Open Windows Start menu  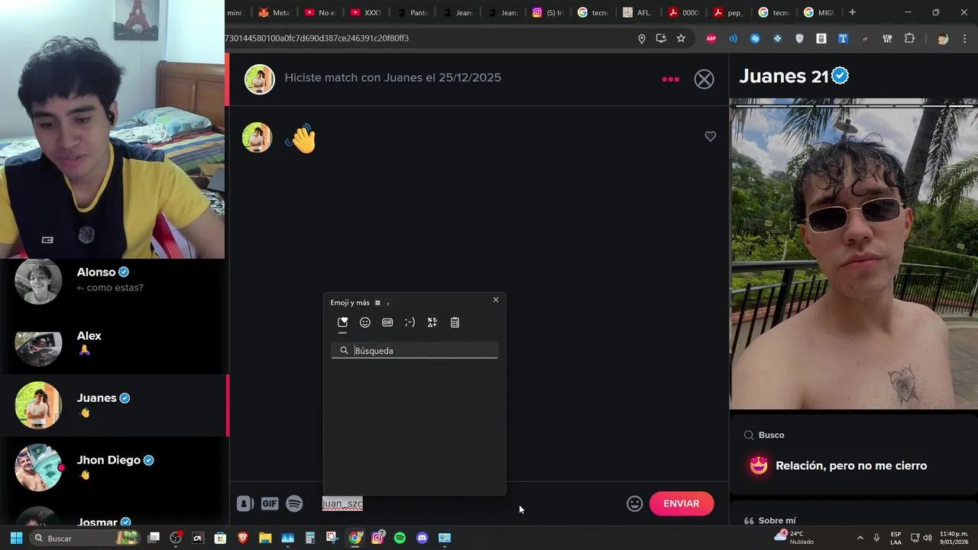(x=16, y=538)
